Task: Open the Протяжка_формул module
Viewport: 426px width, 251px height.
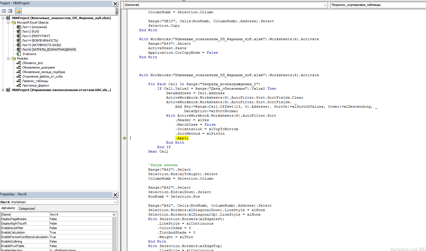Action: pyautogui.click(x=35, y=85)
